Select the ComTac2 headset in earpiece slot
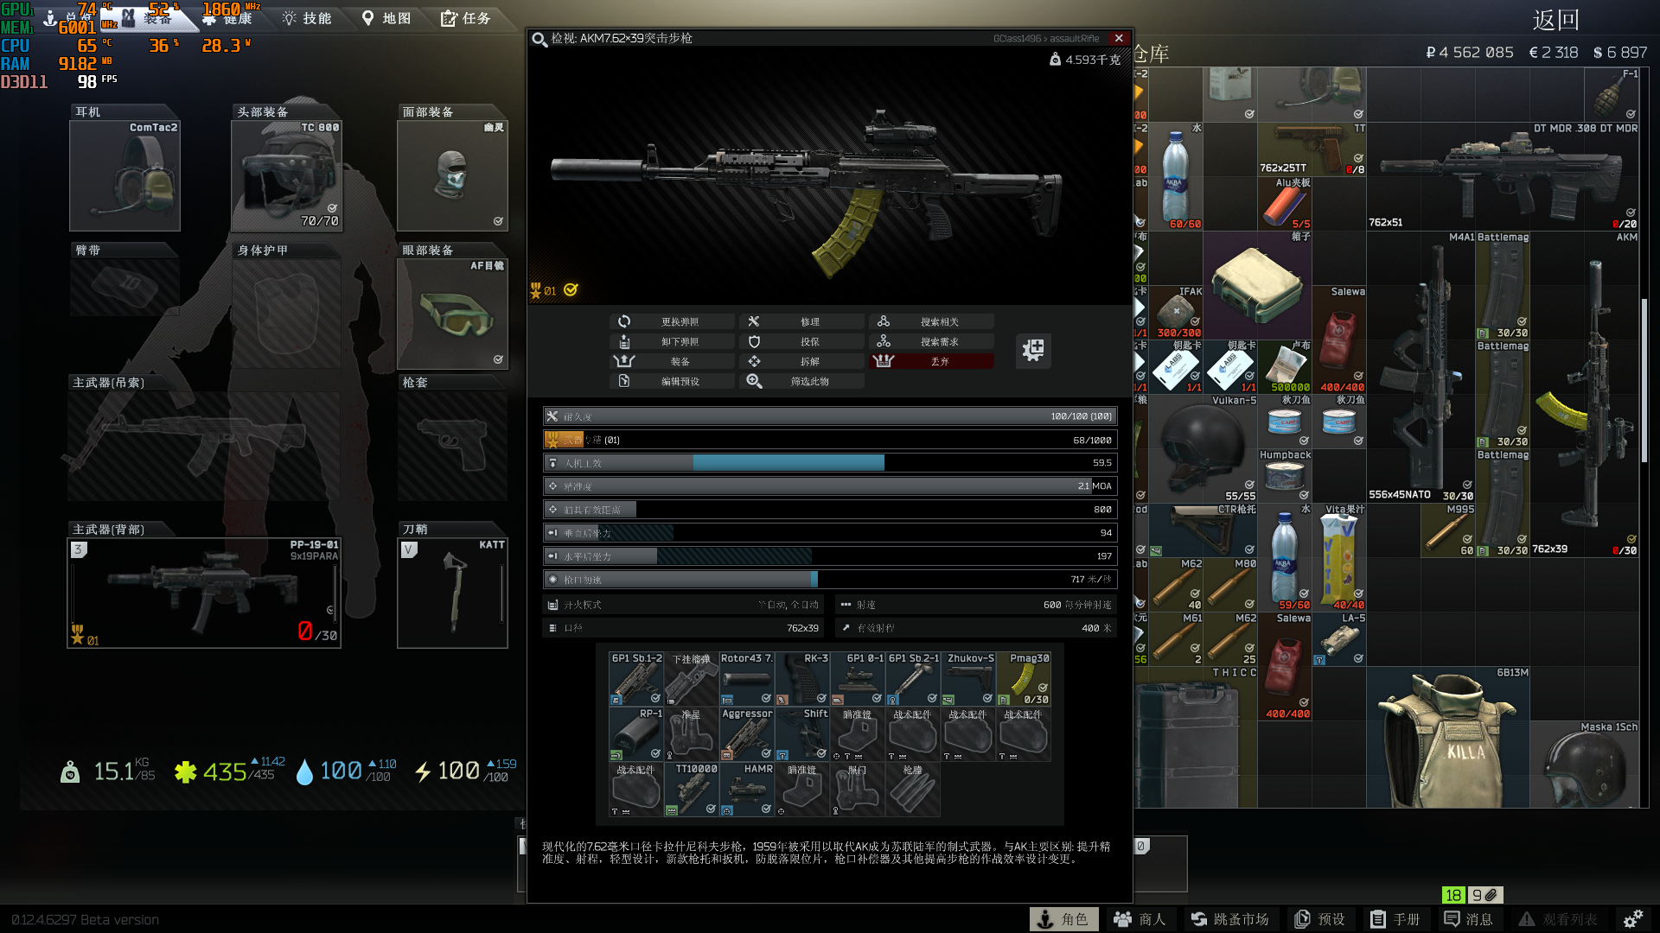 click(124, 175)
